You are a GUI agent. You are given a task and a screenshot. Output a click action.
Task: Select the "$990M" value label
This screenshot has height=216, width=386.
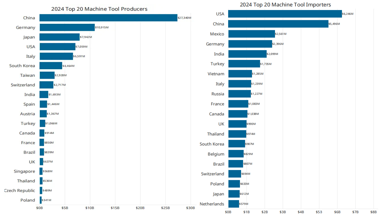coord(251,124)
